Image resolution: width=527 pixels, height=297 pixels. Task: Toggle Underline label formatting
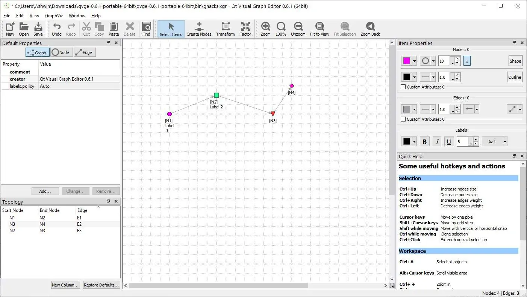[449, 142]
